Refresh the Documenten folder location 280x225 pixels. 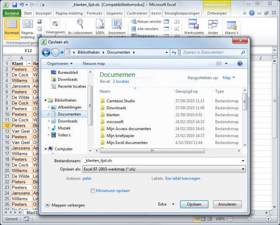[174, 52]
